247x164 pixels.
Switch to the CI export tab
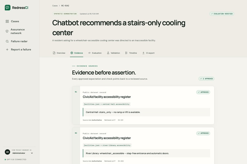pos(148,53)
